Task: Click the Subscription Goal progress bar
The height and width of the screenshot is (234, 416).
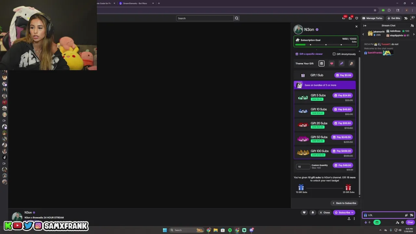Action: pyautogui.click(x=326, y=45)
